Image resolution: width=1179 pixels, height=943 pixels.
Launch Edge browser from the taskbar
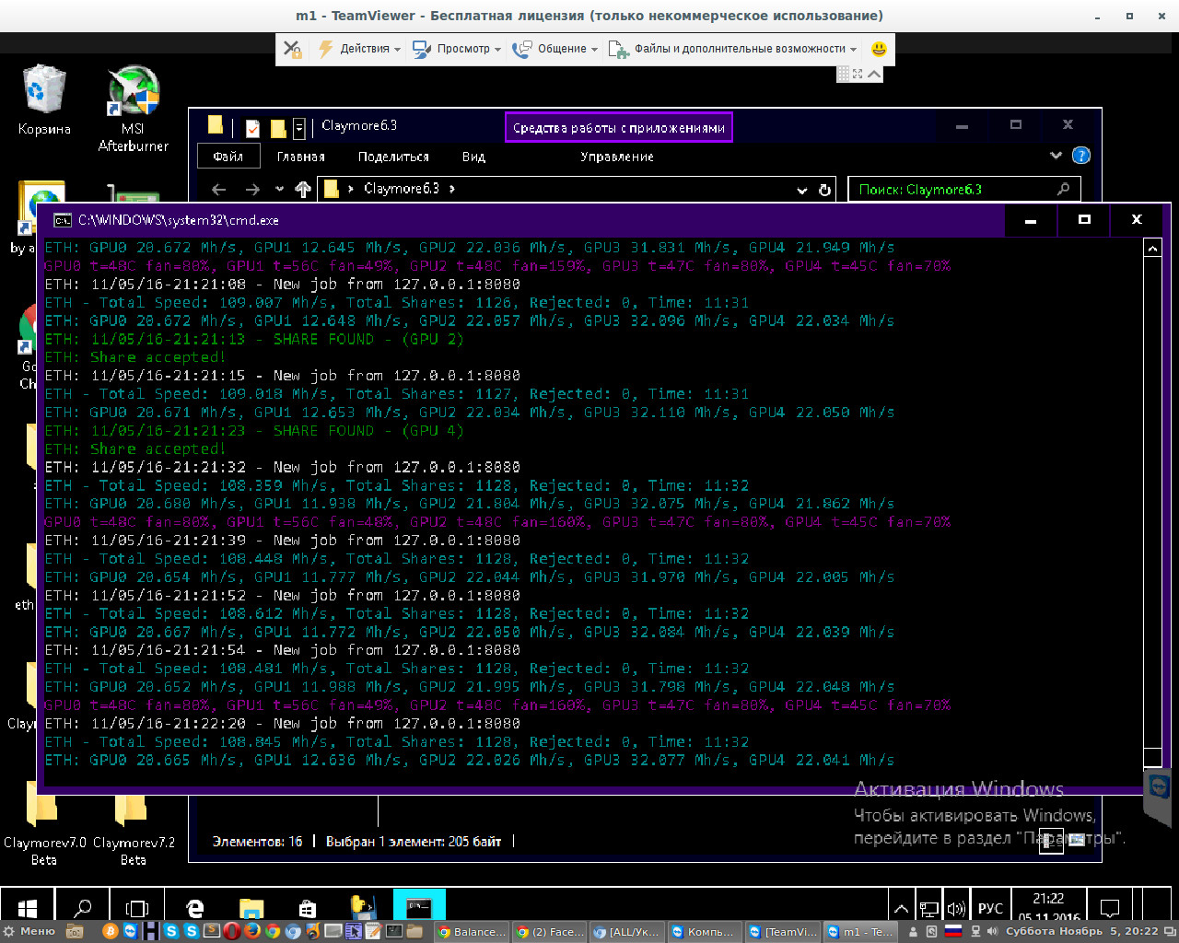point(194,909)
